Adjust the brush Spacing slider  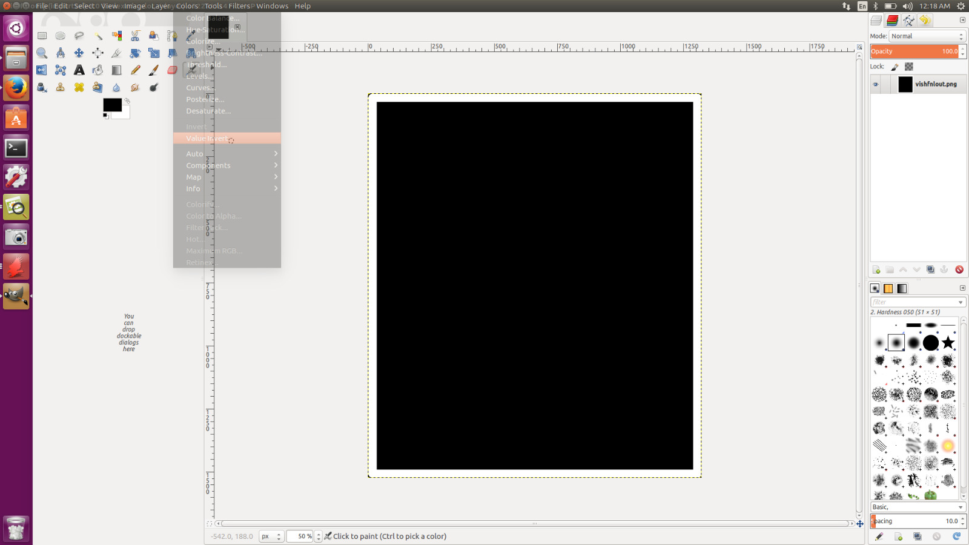click(914, 521)
